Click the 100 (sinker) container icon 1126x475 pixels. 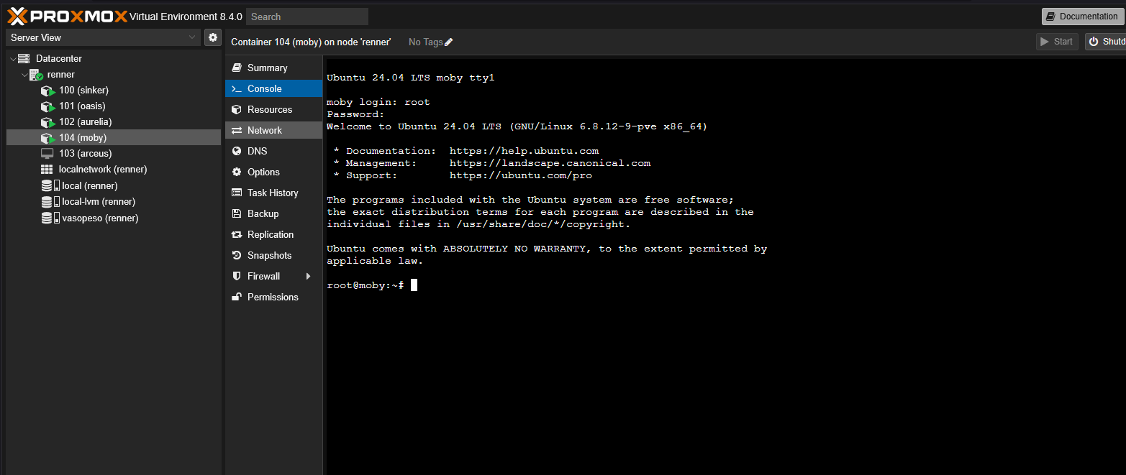click(x=47, y=91)
